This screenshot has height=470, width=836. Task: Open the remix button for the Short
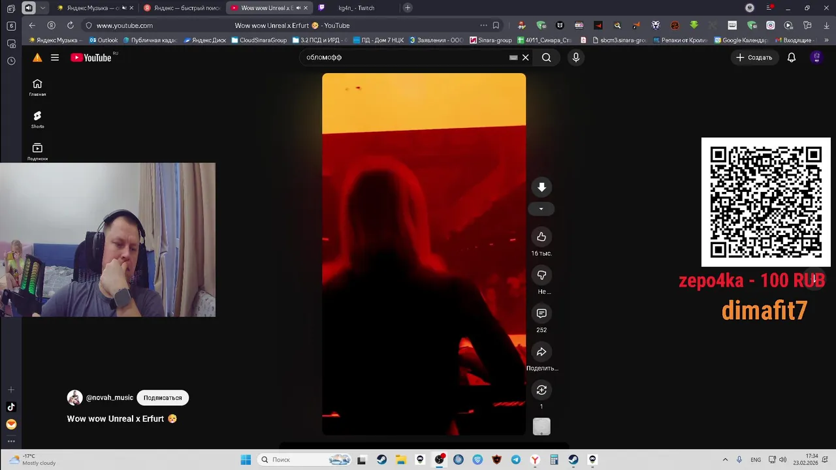pyautogui.click(x=541, y=390)
